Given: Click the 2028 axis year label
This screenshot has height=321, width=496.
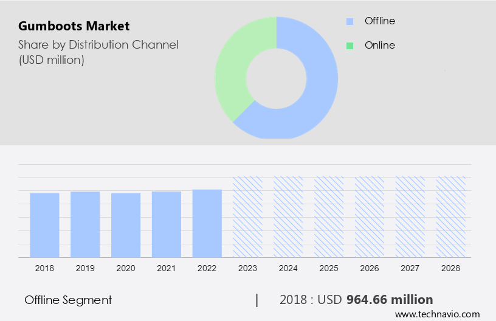Looking at the screenshot, I should (x=451, y=267).
